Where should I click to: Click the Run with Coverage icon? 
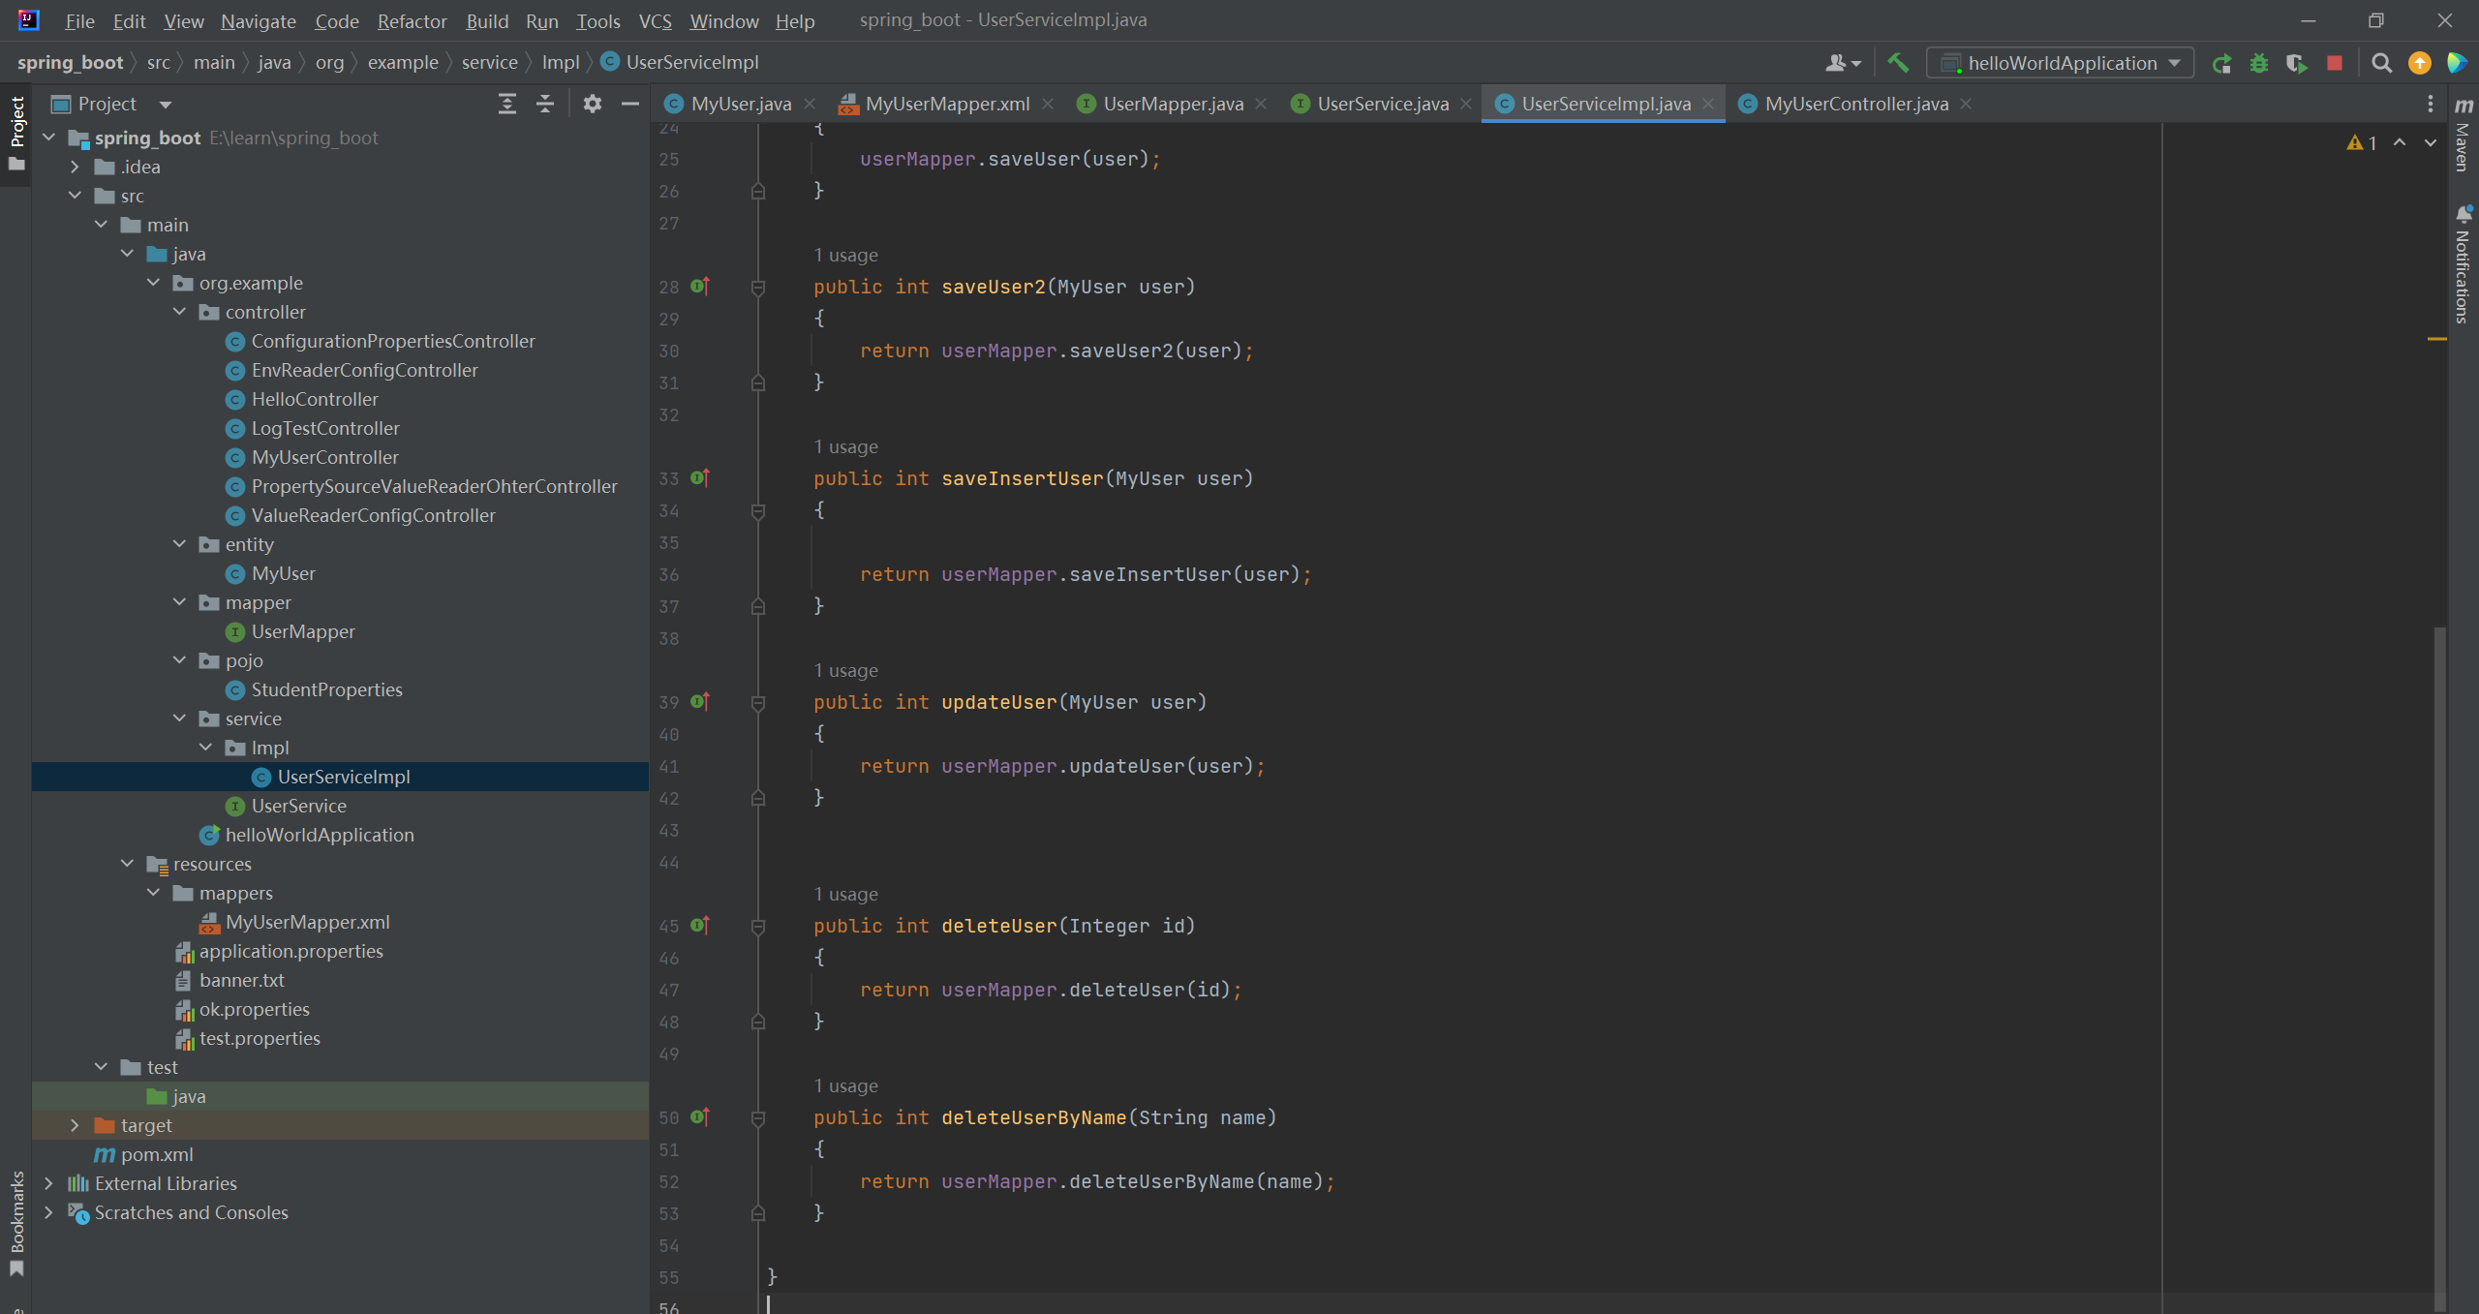point(2296,63)
